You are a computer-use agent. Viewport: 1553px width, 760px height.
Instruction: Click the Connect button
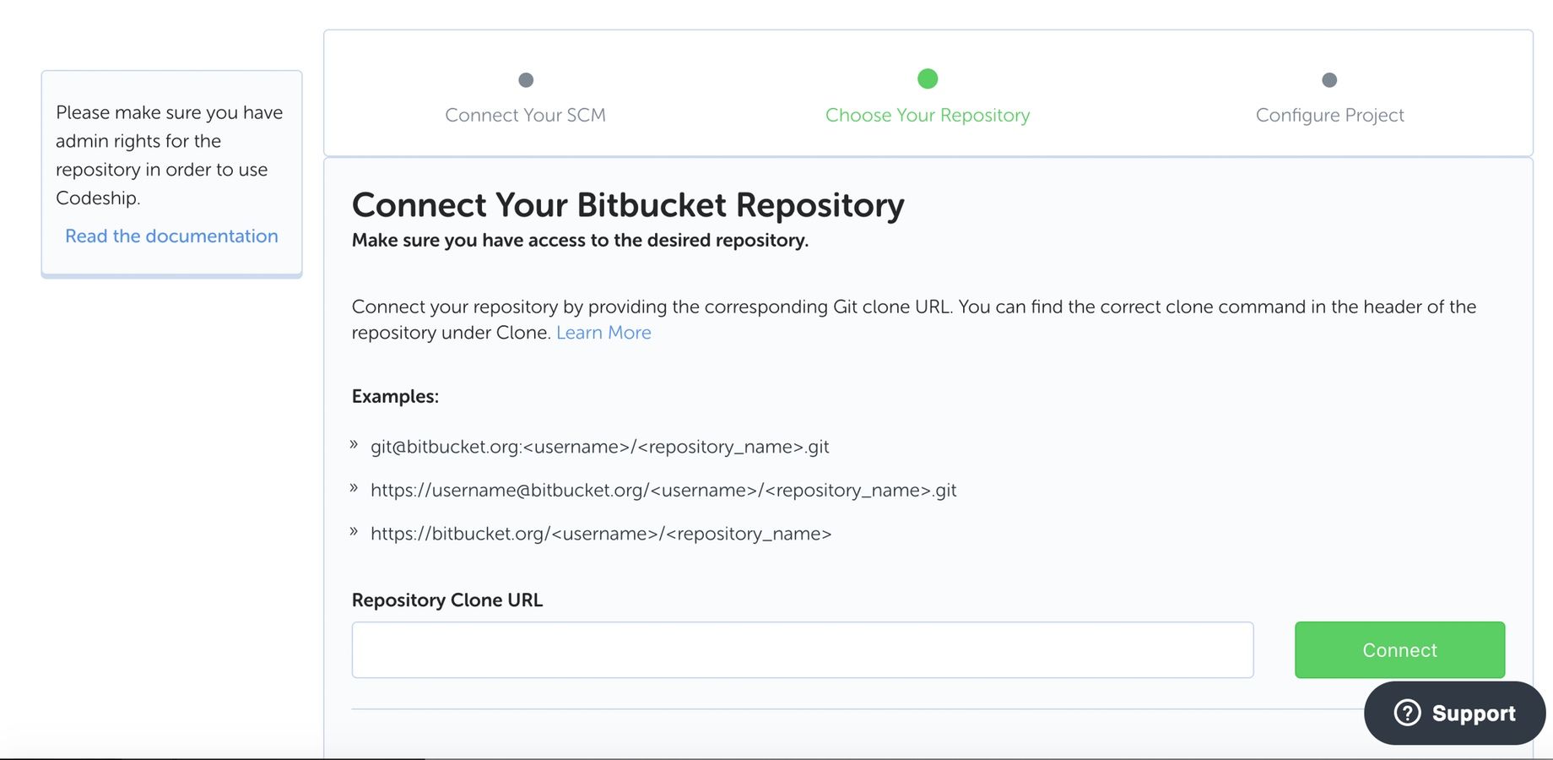pyautogui.click(x=1399, y=650)
